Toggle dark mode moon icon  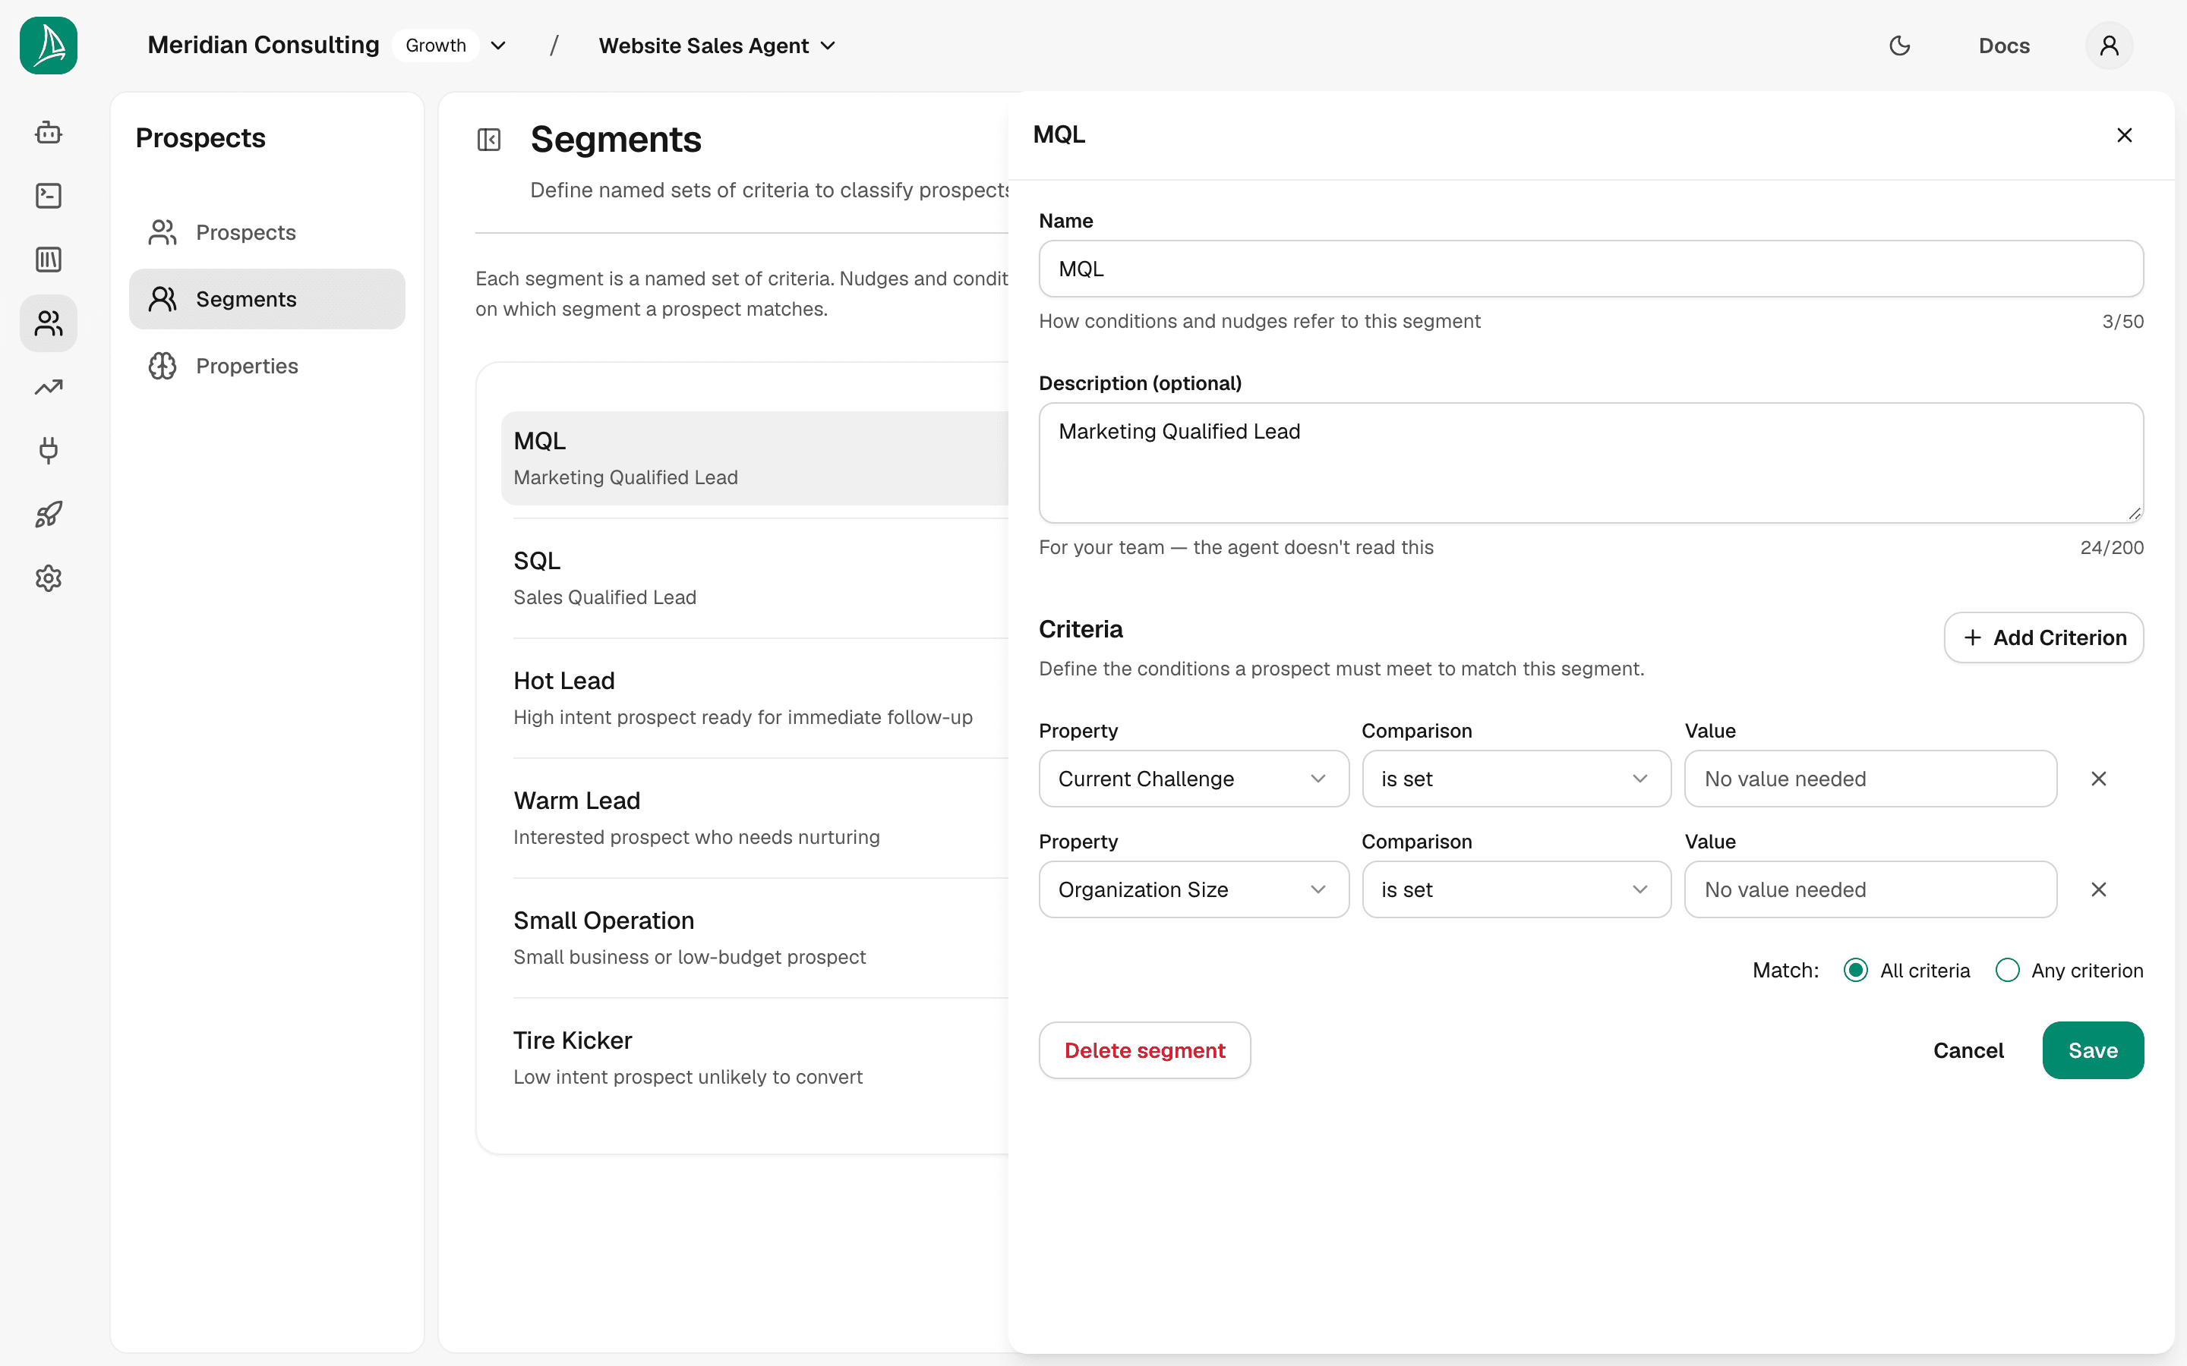(x=1900, y=46)
